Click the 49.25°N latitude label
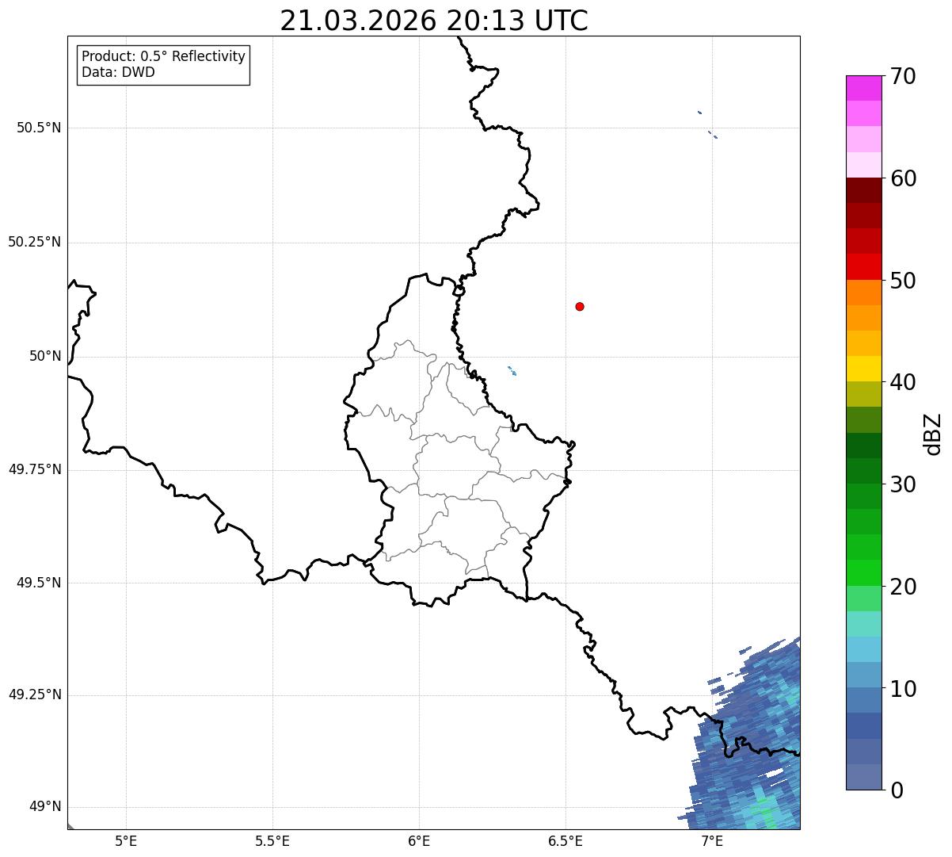Image resolution: width=952 pixels, height=857 pixels. 35,694
